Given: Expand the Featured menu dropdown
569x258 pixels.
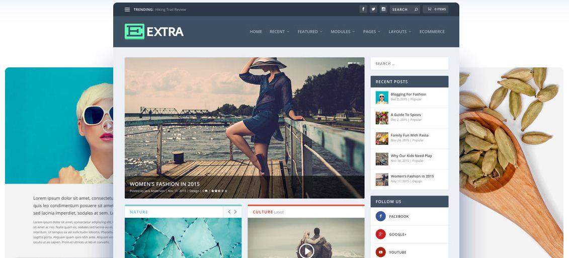Looking at the screenshot, I should tap(310, 32).
